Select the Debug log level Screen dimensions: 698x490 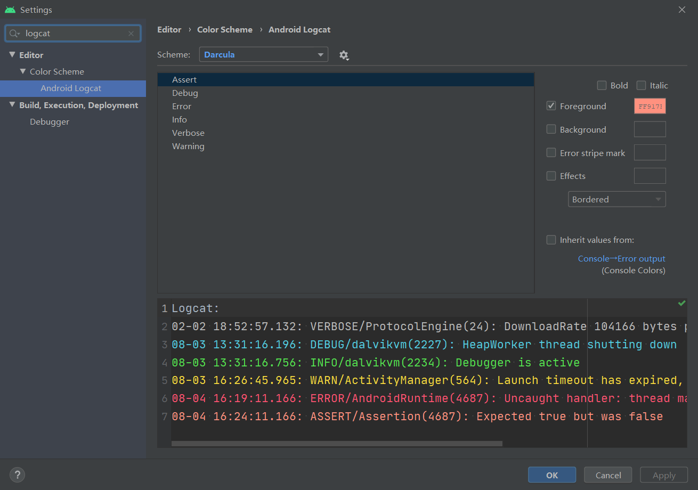[346, 93]
